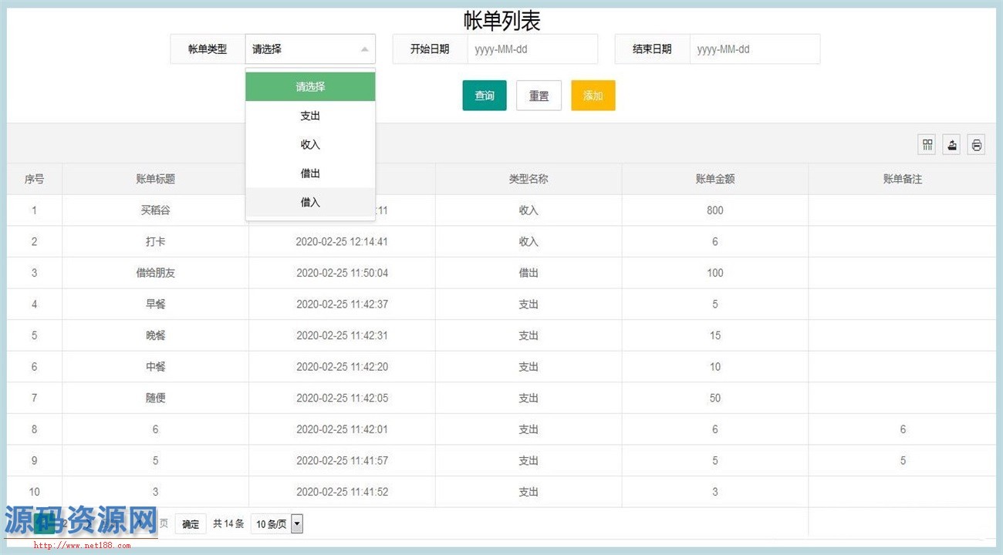Toggle the 帐单类型 dropdown arrow
The image size is (1003, 555).
tap(364, 49)
